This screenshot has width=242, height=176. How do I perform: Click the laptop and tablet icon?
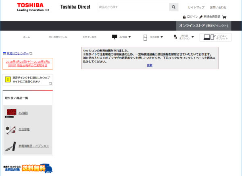coord(209,37)
